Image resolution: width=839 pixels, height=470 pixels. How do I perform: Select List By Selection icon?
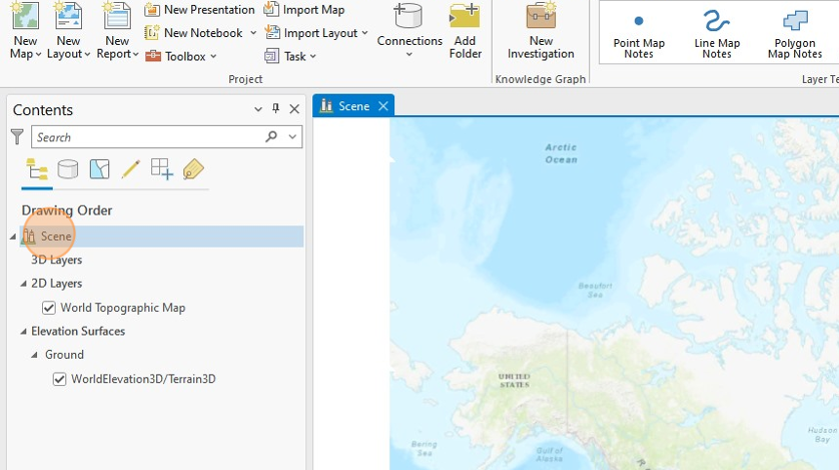[x=100, y=170]
